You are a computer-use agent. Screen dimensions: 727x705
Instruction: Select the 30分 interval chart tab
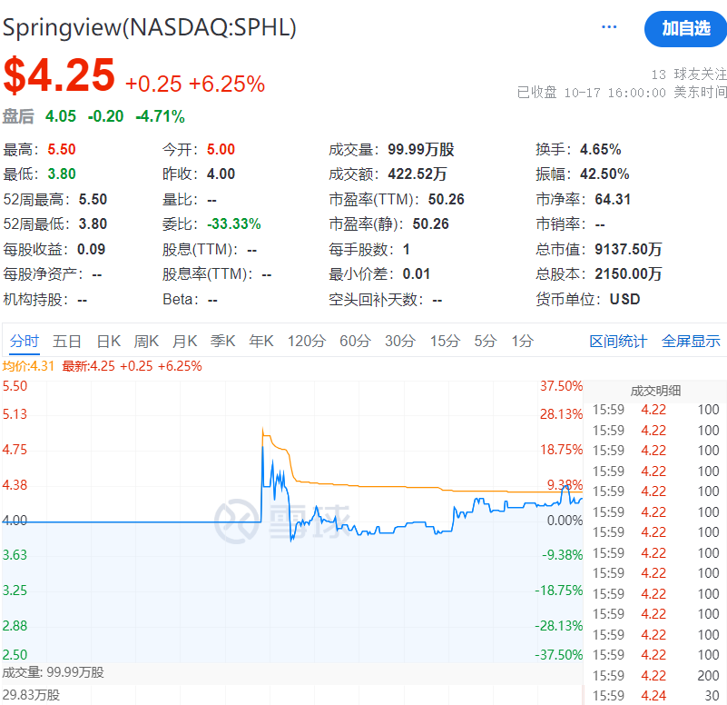[x=399, y=341]
